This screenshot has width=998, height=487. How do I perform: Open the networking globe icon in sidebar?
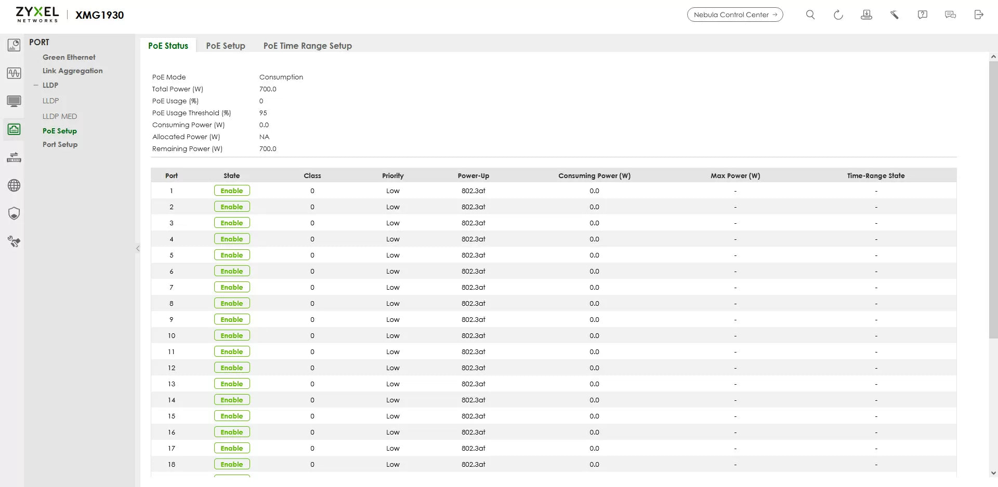pos(14,185)
